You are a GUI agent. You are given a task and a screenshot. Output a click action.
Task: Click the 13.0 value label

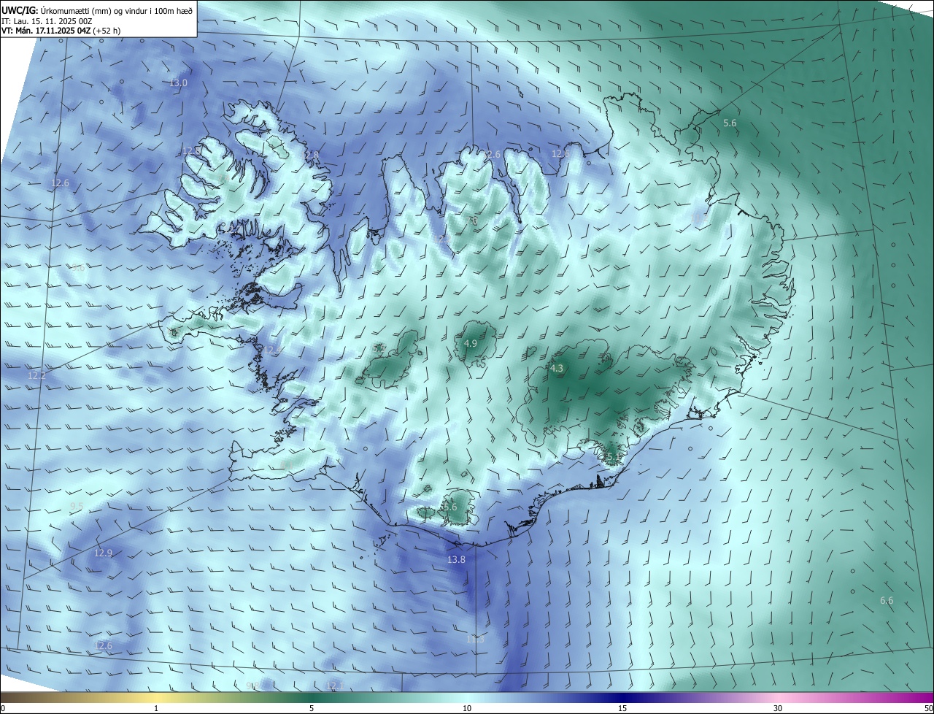[x=179, y=83]
